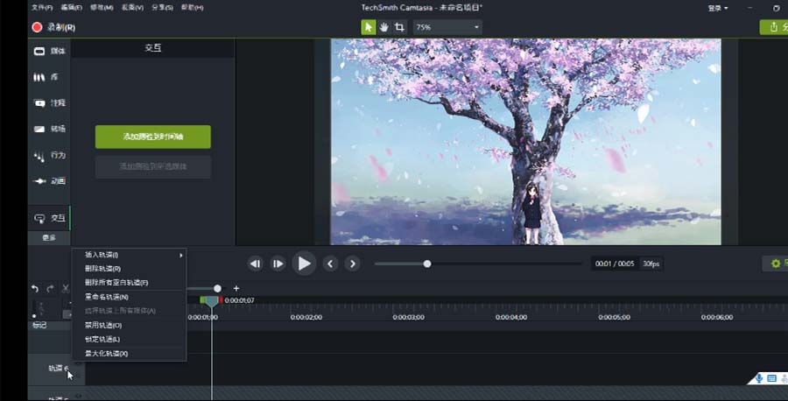The image size is (788, 401).
Task: Click the scissors cut icon
Action: pos(66,288)
